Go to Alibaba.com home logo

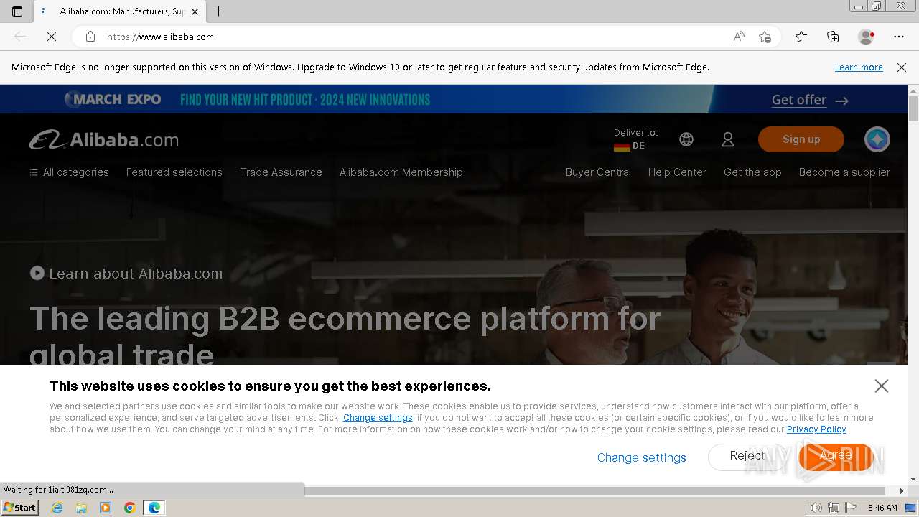(104, 139)
